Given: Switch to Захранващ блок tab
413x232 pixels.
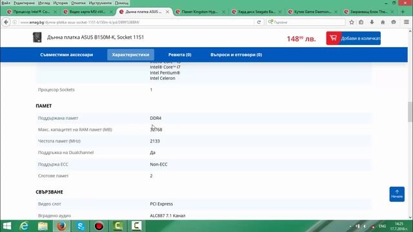Looking at the screenshot, I should click(x=368, y=12).
